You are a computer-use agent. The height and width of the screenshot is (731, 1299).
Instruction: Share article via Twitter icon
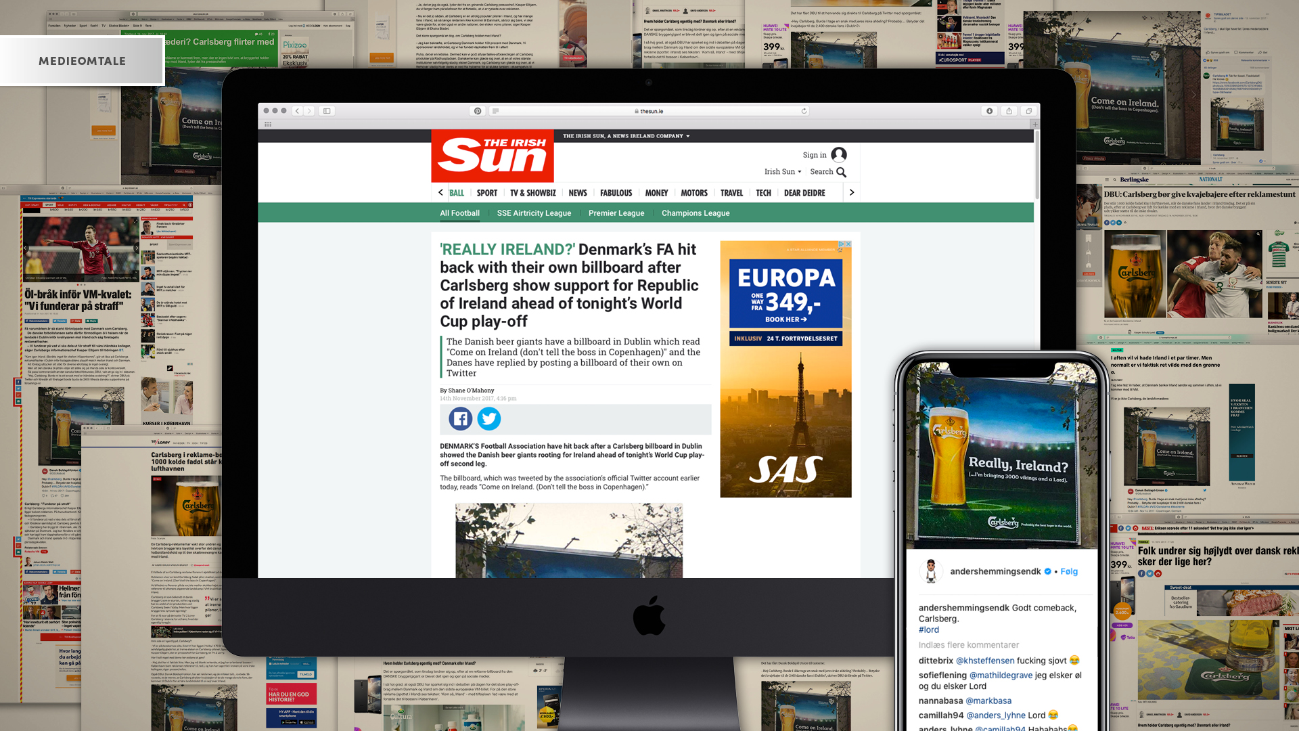coord(489,419)
